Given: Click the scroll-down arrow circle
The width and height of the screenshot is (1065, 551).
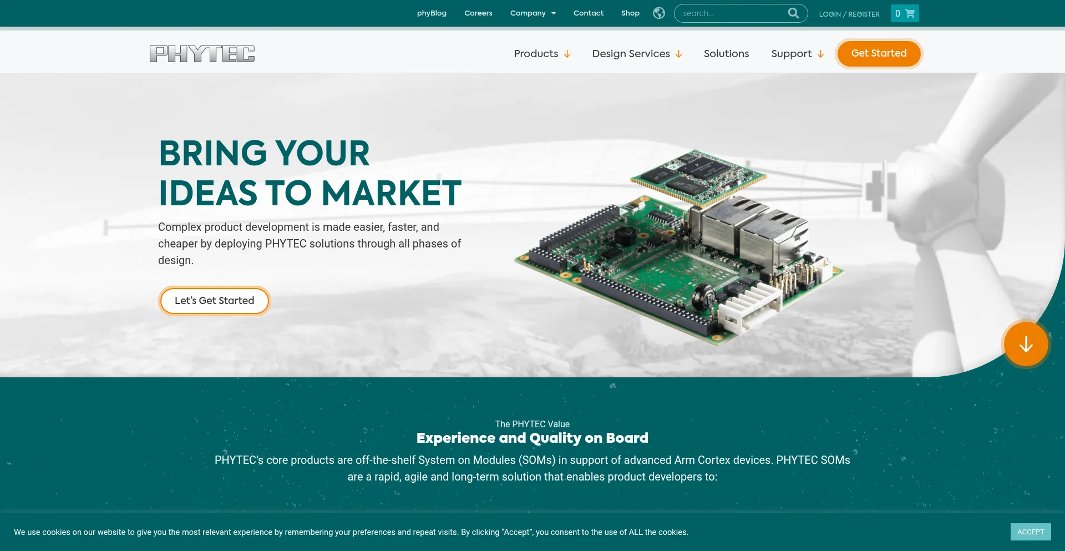Looking at the screenshot, I should 1025,344.
